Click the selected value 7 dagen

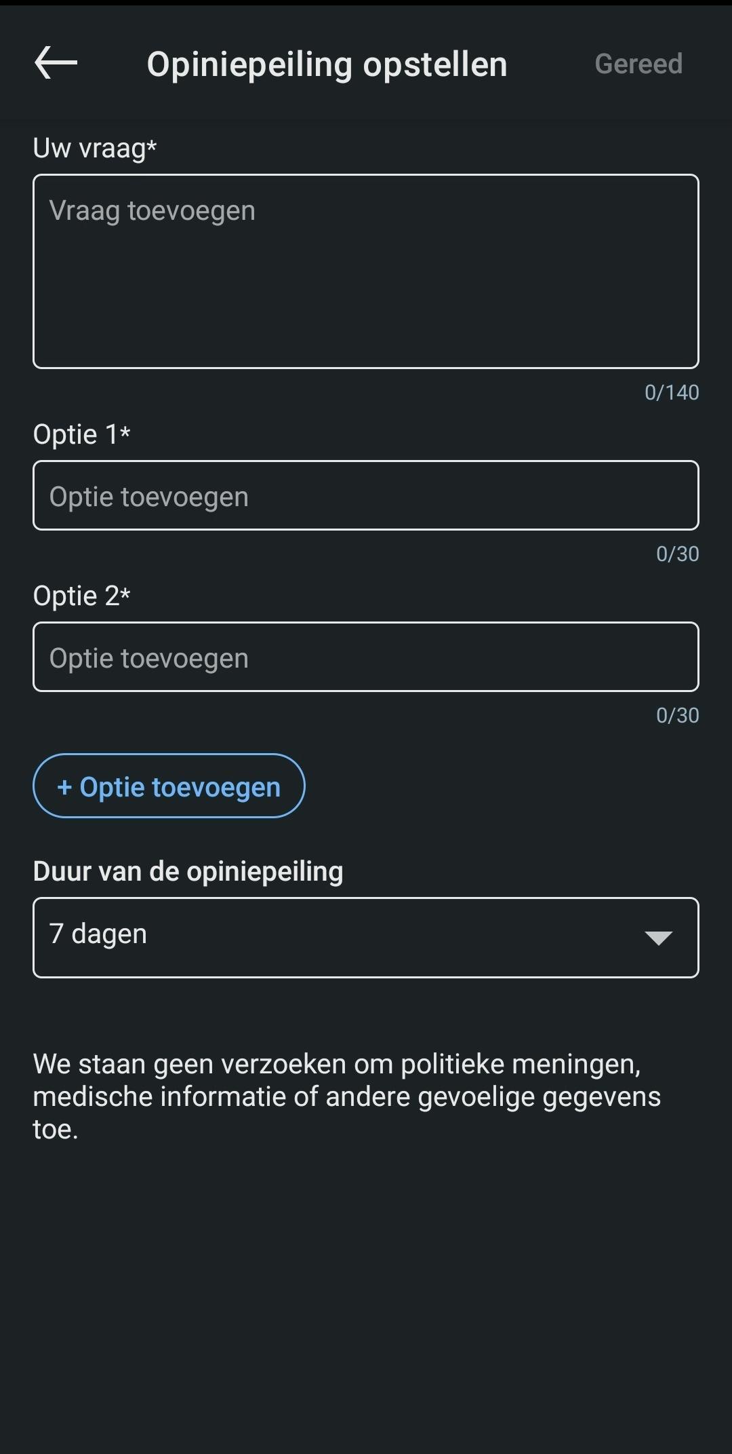[x=98, y=934]
